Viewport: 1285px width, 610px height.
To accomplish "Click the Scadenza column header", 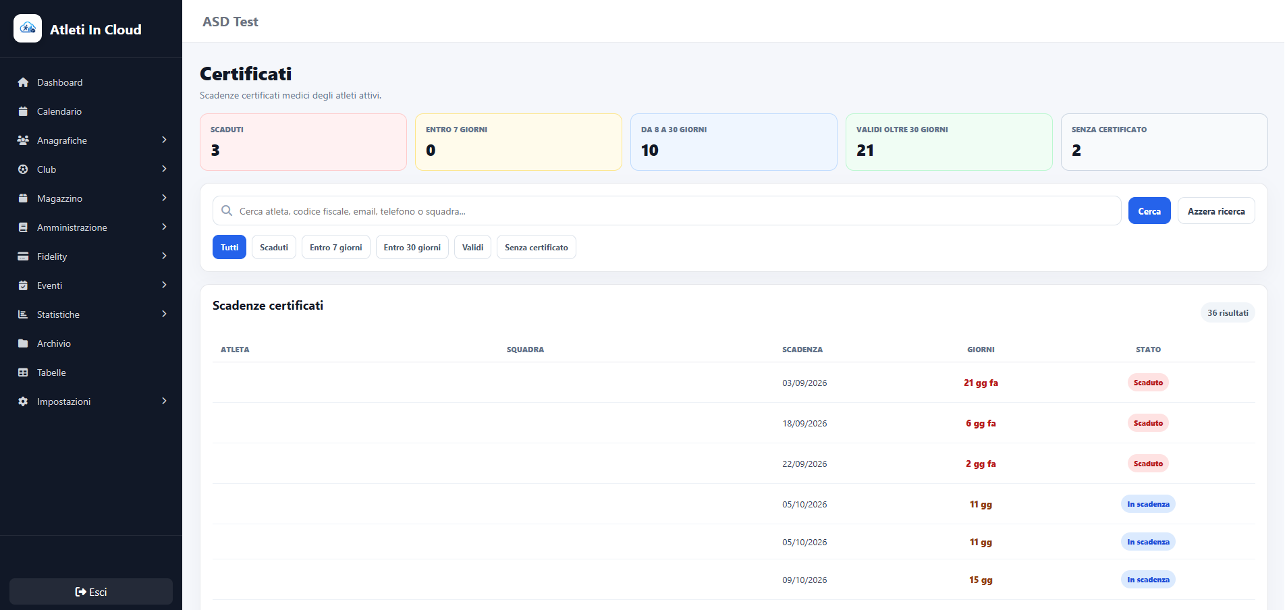I will pyautogui.click(x=802, y=350).
